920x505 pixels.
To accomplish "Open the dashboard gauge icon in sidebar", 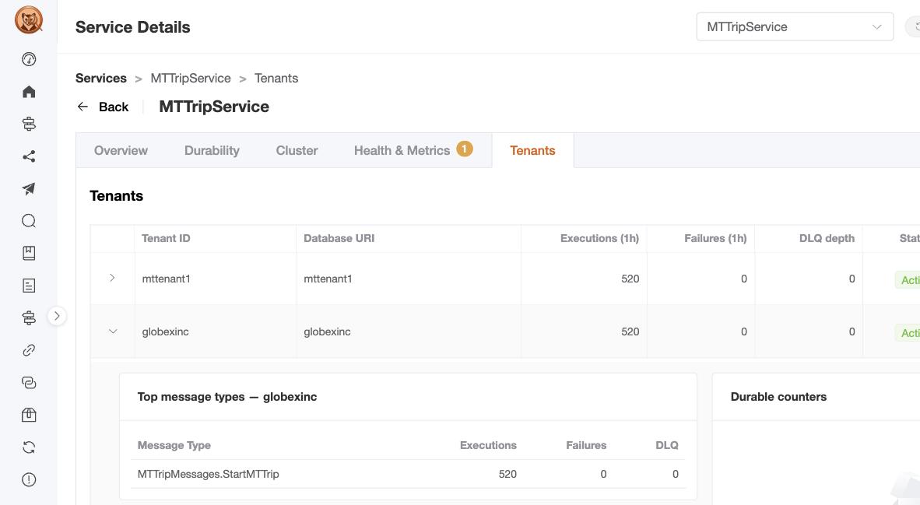I will [x=29, y=59].
